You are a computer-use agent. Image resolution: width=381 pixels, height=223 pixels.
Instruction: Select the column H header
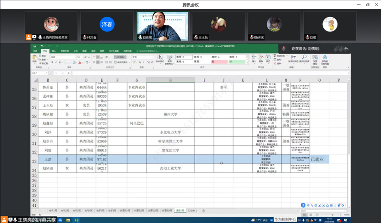[170, 81]
